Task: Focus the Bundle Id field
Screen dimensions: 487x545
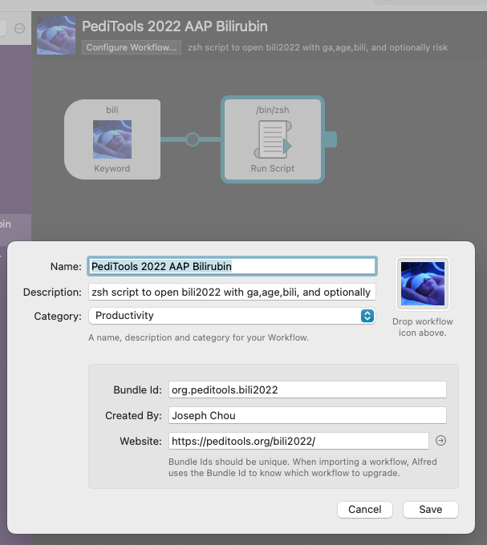Action: (x=306, y=390)
